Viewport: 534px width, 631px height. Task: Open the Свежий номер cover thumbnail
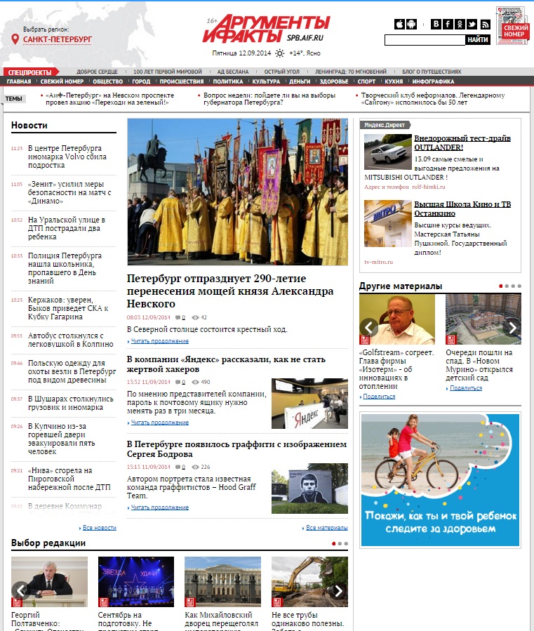point(512,25)
